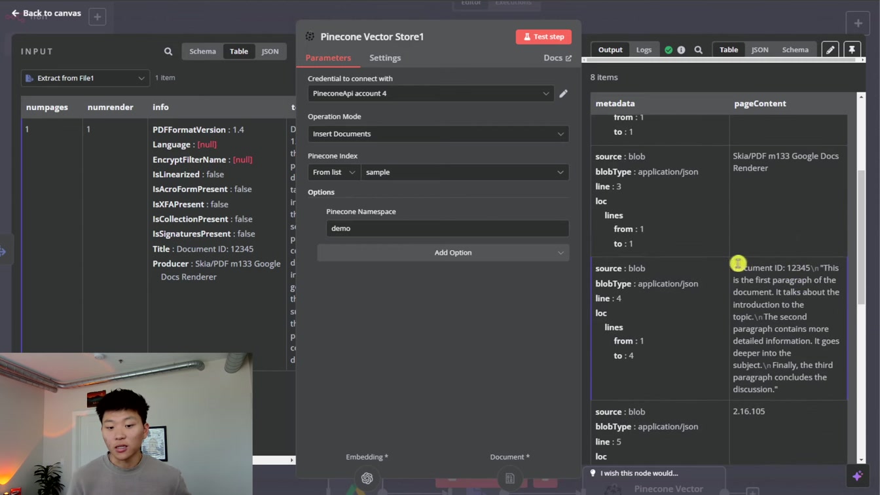880x495 pixels.
Task: Edit the credential with the pencil icon
Action: pyautogui.click(x=563, y=94)
